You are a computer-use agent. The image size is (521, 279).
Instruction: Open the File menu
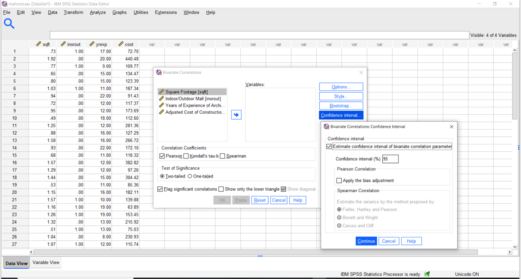(x=7, y=13)
